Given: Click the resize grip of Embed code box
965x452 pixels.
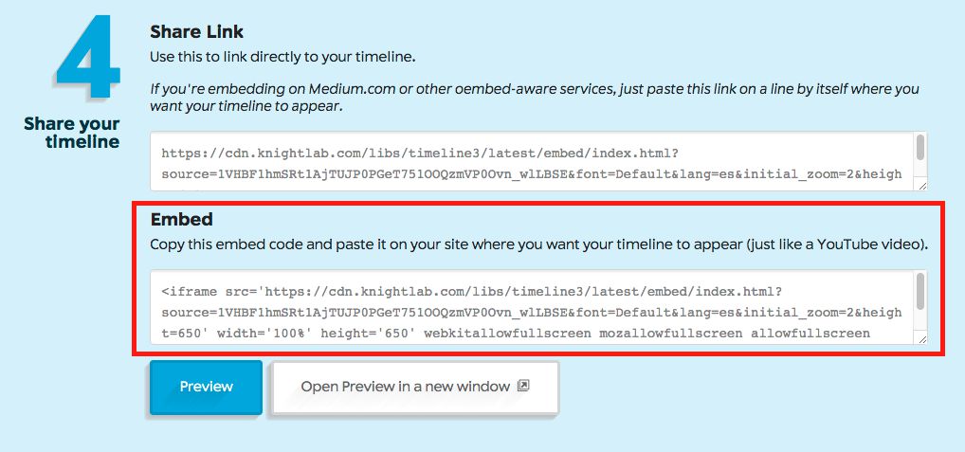Looking at the screenshot, I should [922, 338].
